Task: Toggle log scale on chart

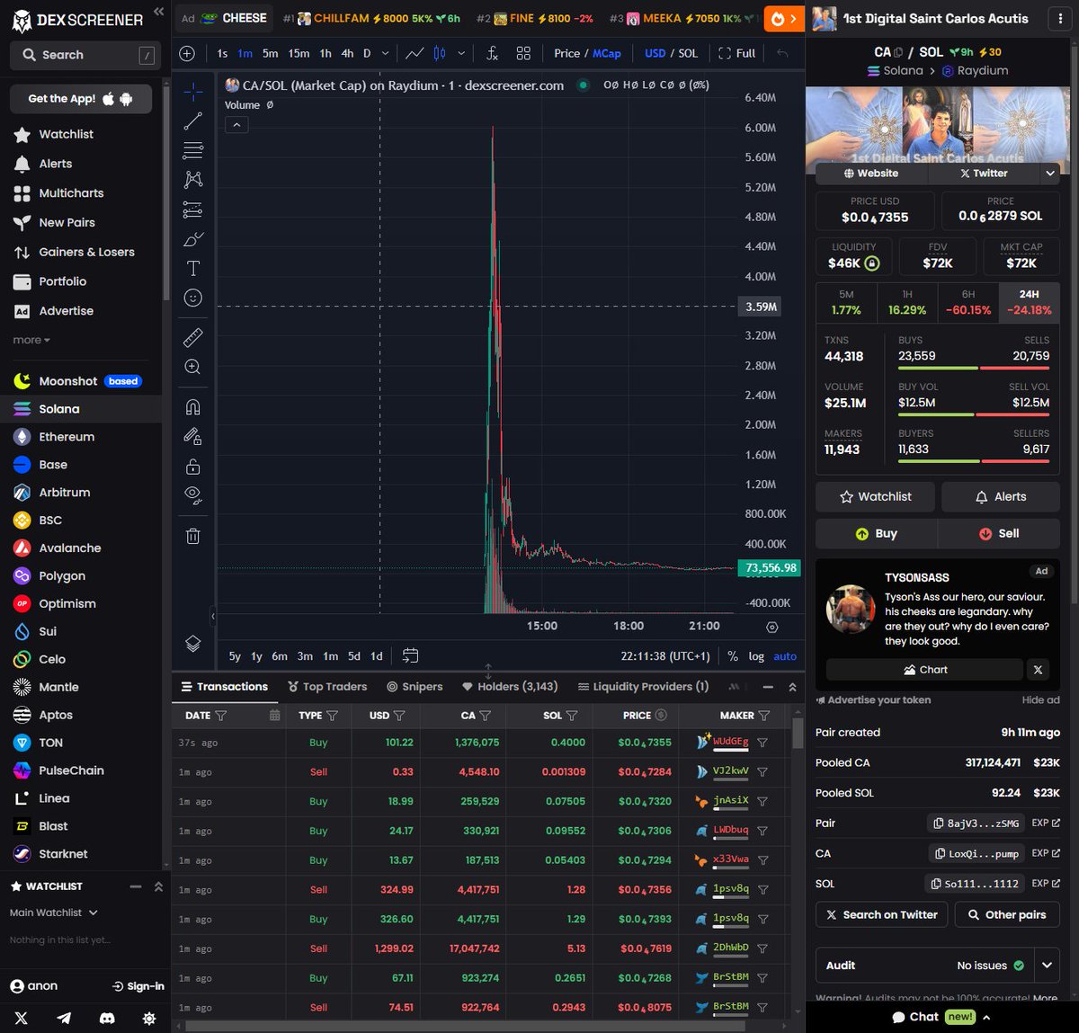Action: [x=756, y=656]
